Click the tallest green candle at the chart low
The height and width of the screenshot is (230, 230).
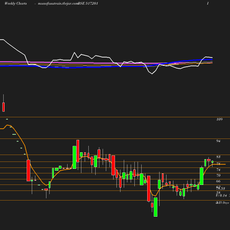pos(155,207)
